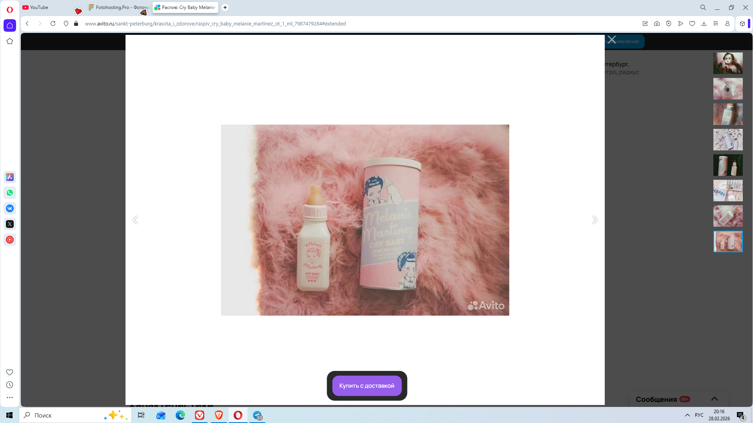Toggle РУС keyboard language indicator
Screen dimensions: 753x423
pyautogui.click(x=699, y=415)
